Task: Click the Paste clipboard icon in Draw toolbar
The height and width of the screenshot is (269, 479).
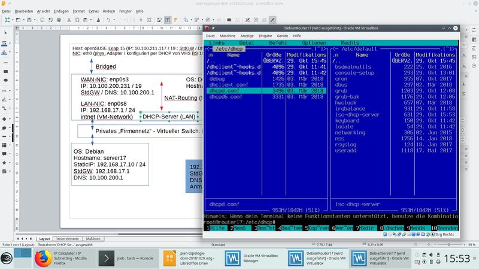Action: 85,20
